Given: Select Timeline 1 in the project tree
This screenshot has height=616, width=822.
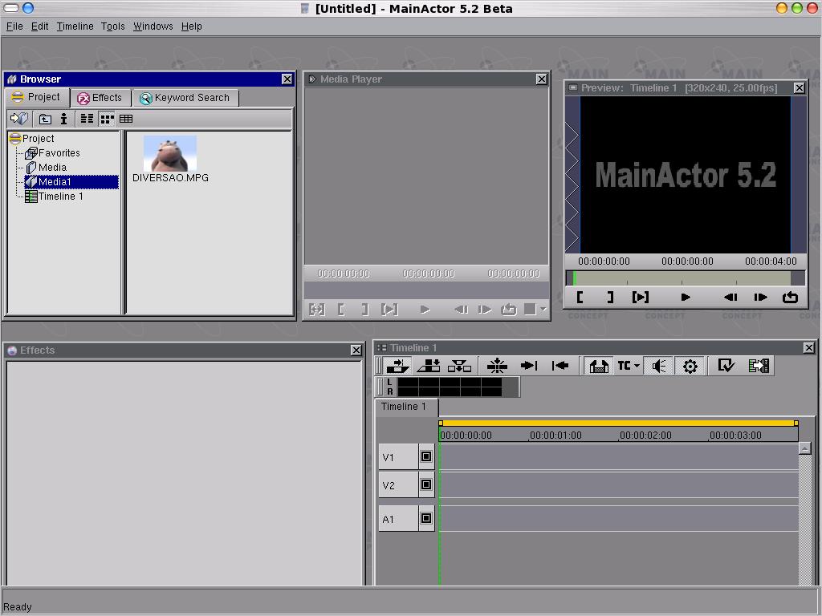Looking at the screenshot, I should [54, 197].
